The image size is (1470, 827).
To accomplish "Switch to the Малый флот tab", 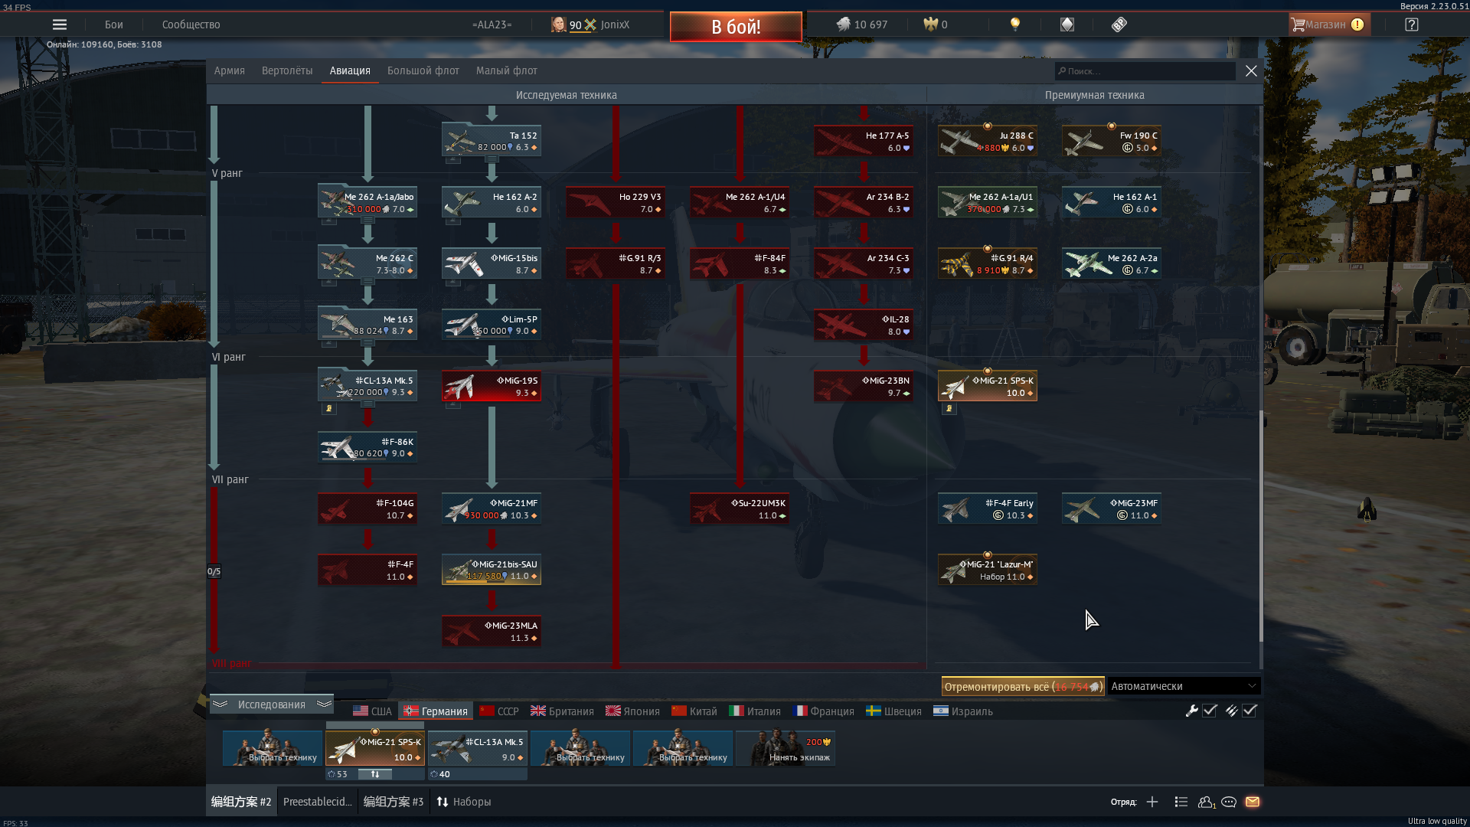I will 506,70.
